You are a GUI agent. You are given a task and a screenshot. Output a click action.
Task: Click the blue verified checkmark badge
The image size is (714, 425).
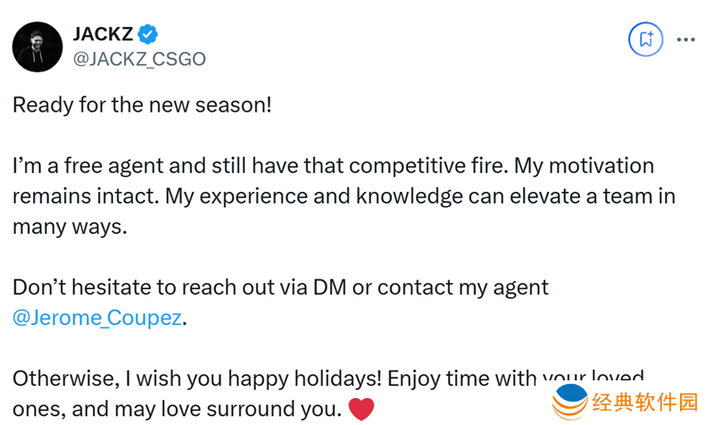pyautogui.click(x=148, y=35)
